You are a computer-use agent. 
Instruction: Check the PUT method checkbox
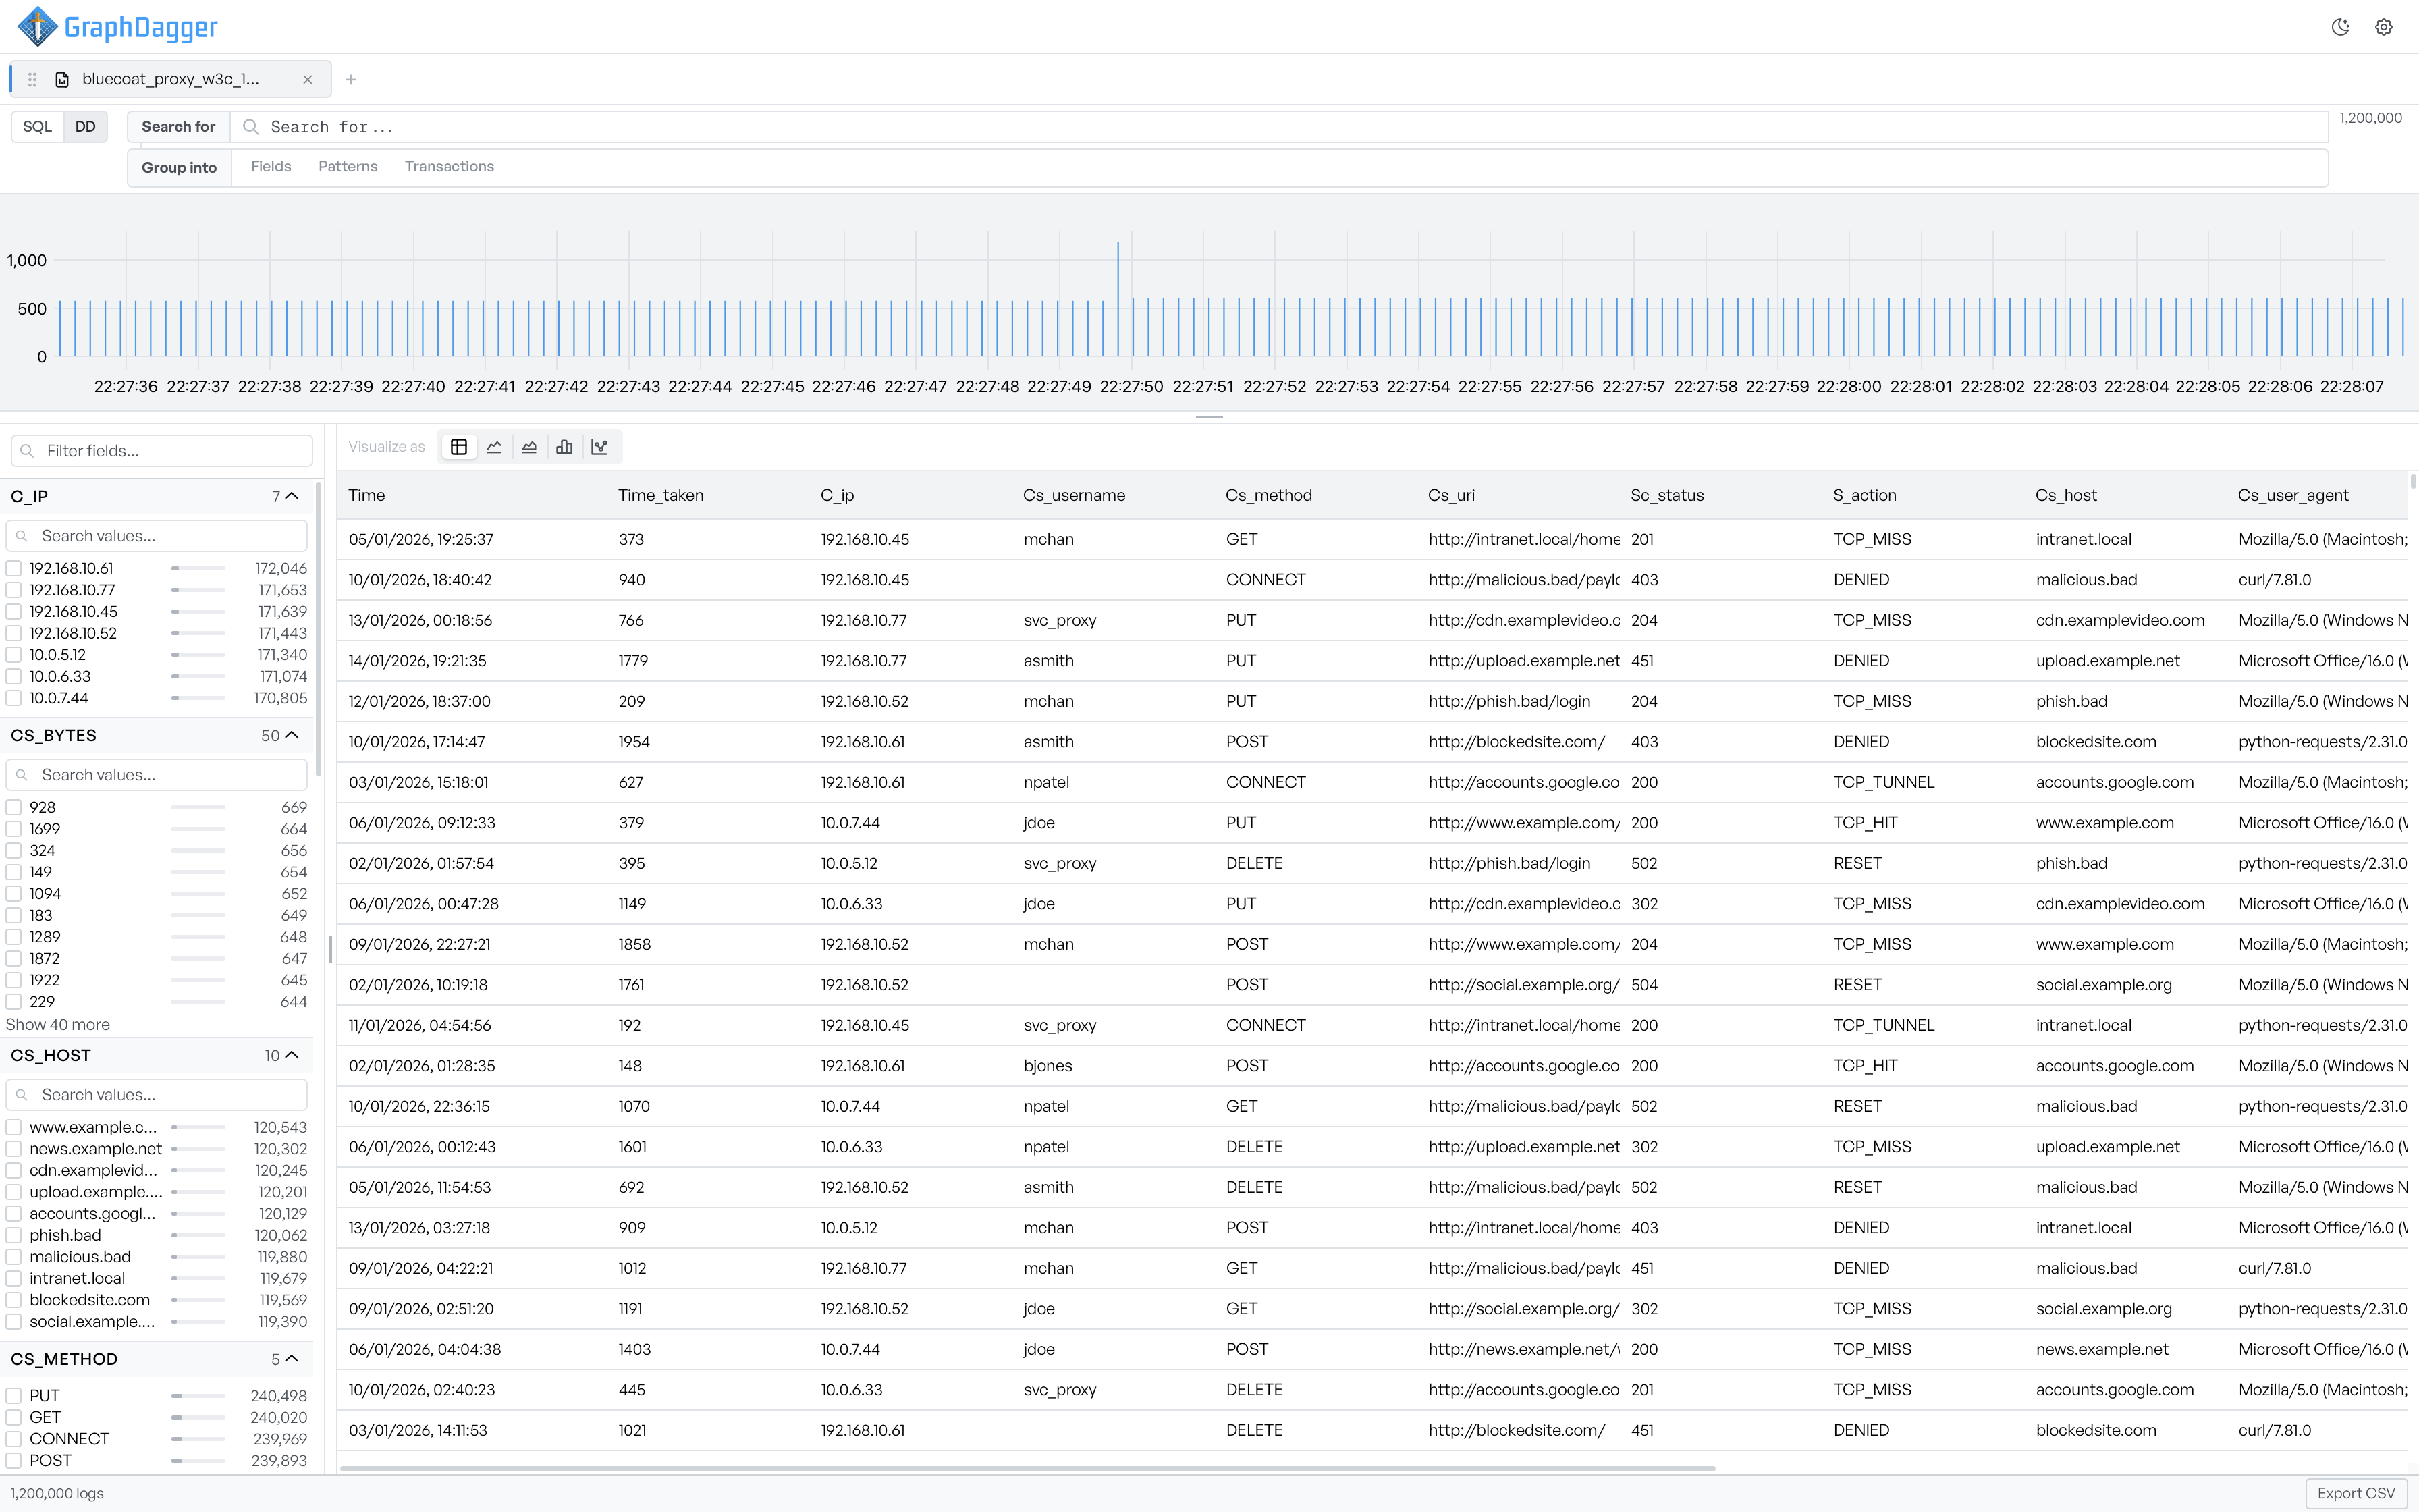[x=14, y=1396]
